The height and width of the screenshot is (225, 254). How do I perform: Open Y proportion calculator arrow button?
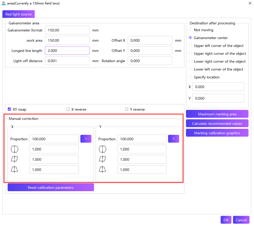[x=174, y=139]
